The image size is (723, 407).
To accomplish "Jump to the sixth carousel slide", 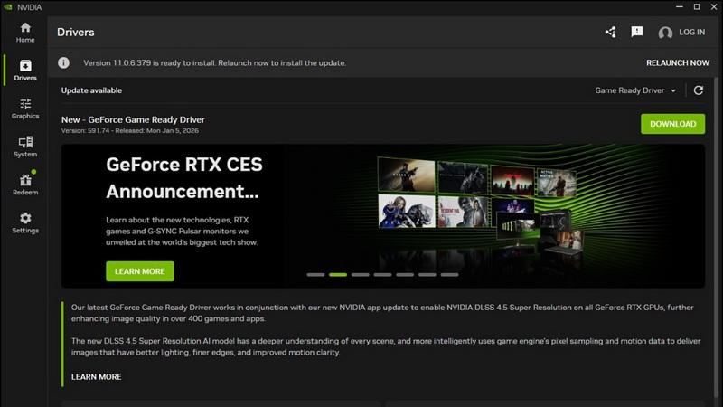I will (427, 275).
